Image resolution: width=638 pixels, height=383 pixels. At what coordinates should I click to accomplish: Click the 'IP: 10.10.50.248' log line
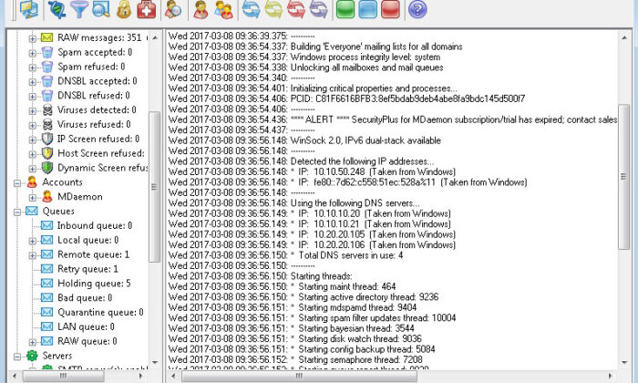(x=312, y=171)
